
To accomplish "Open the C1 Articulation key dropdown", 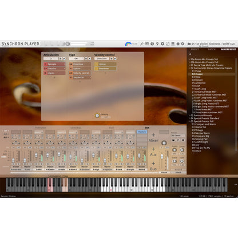I will pyautogui.click(x=51, y=58).
